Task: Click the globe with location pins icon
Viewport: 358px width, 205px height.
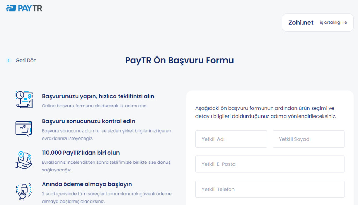Action: [24, 160]
